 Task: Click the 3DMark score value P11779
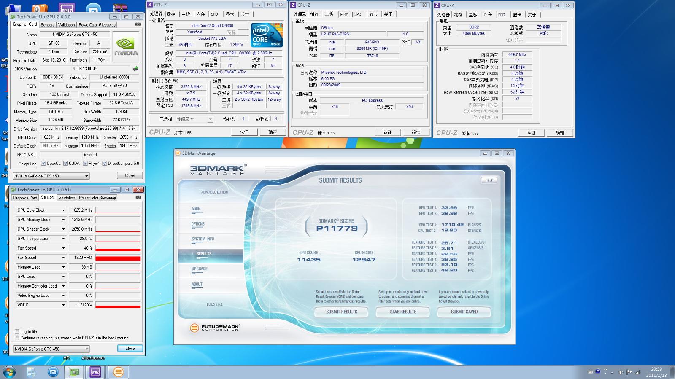click(x=337, y=228)
